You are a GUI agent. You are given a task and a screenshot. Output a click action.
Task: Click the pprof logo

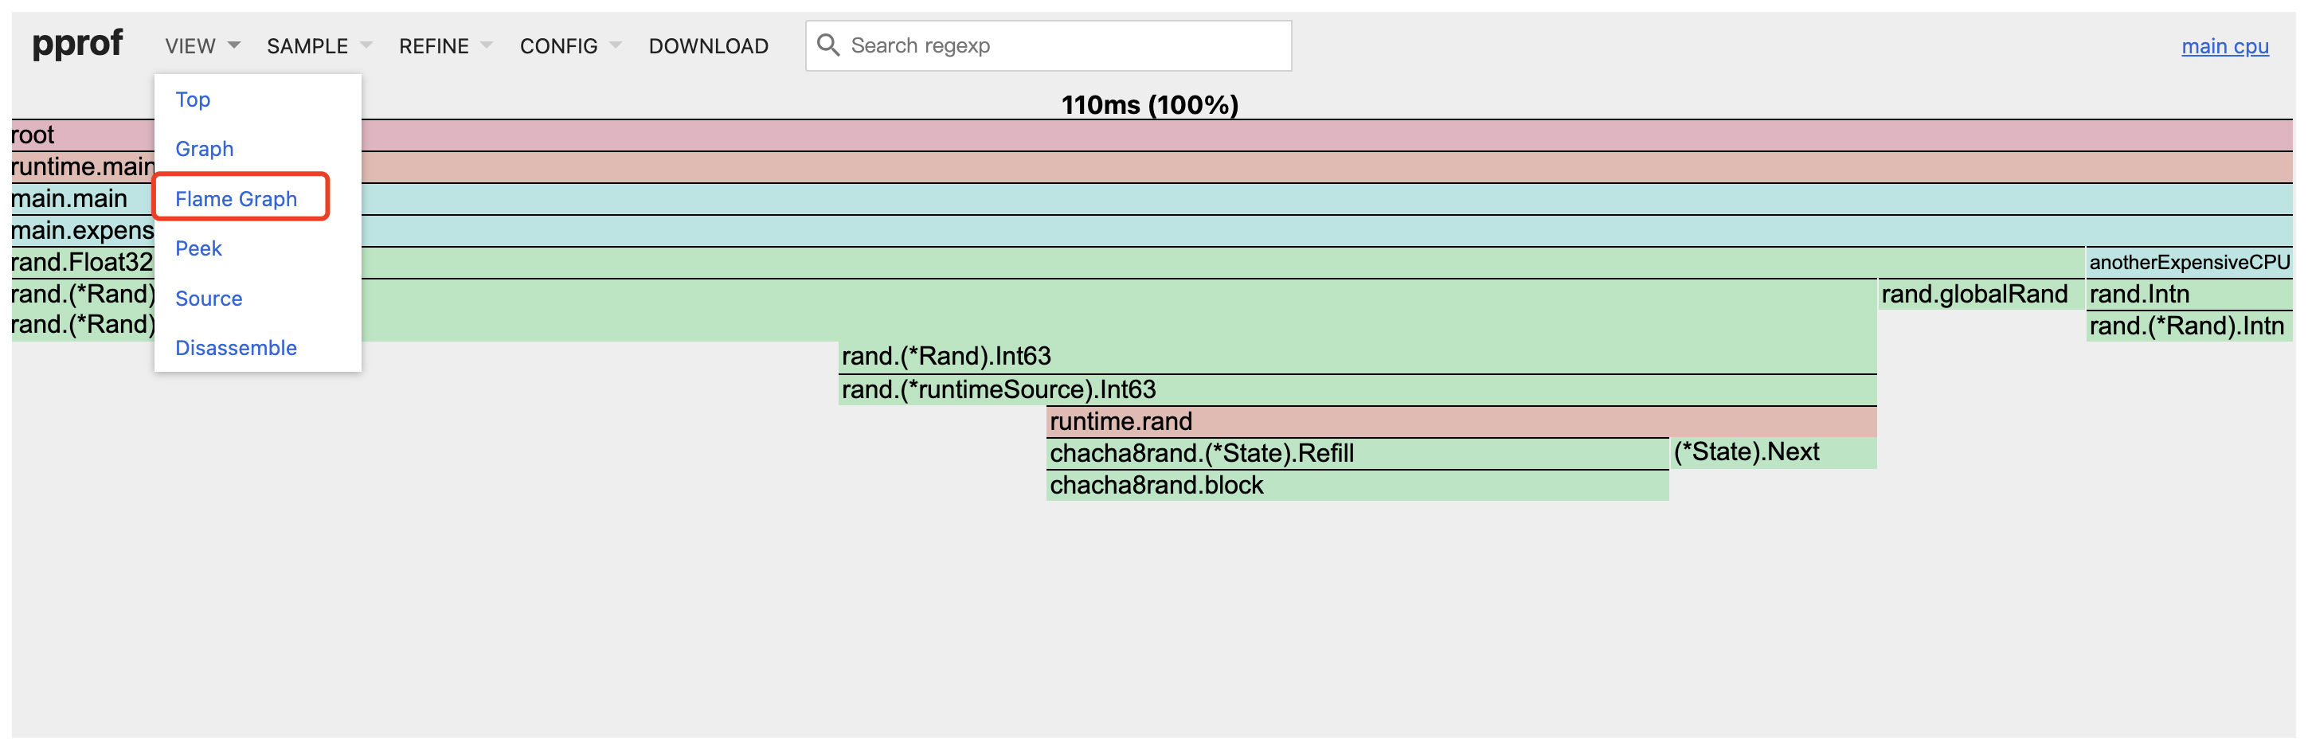coord(77,43)
